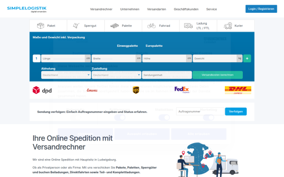Click Alle erlauben cookie button
The image size is (284, 177).
(199, 134)
